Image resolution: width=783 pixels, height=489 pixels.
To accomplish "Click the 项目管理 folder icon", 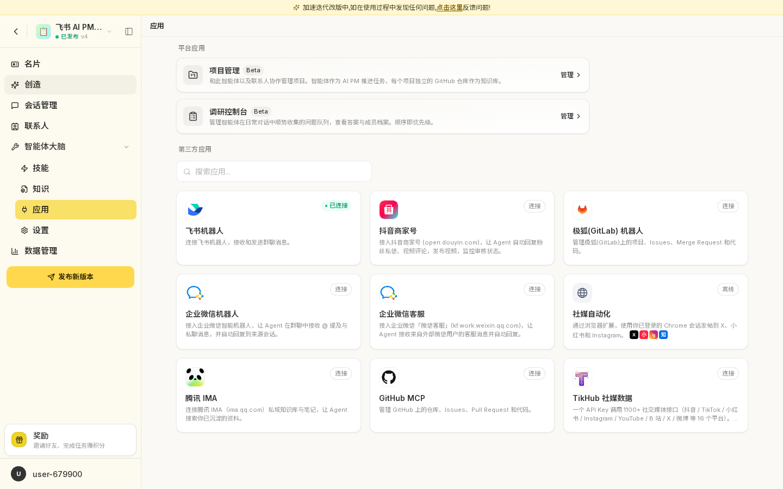I will [193, 75].
